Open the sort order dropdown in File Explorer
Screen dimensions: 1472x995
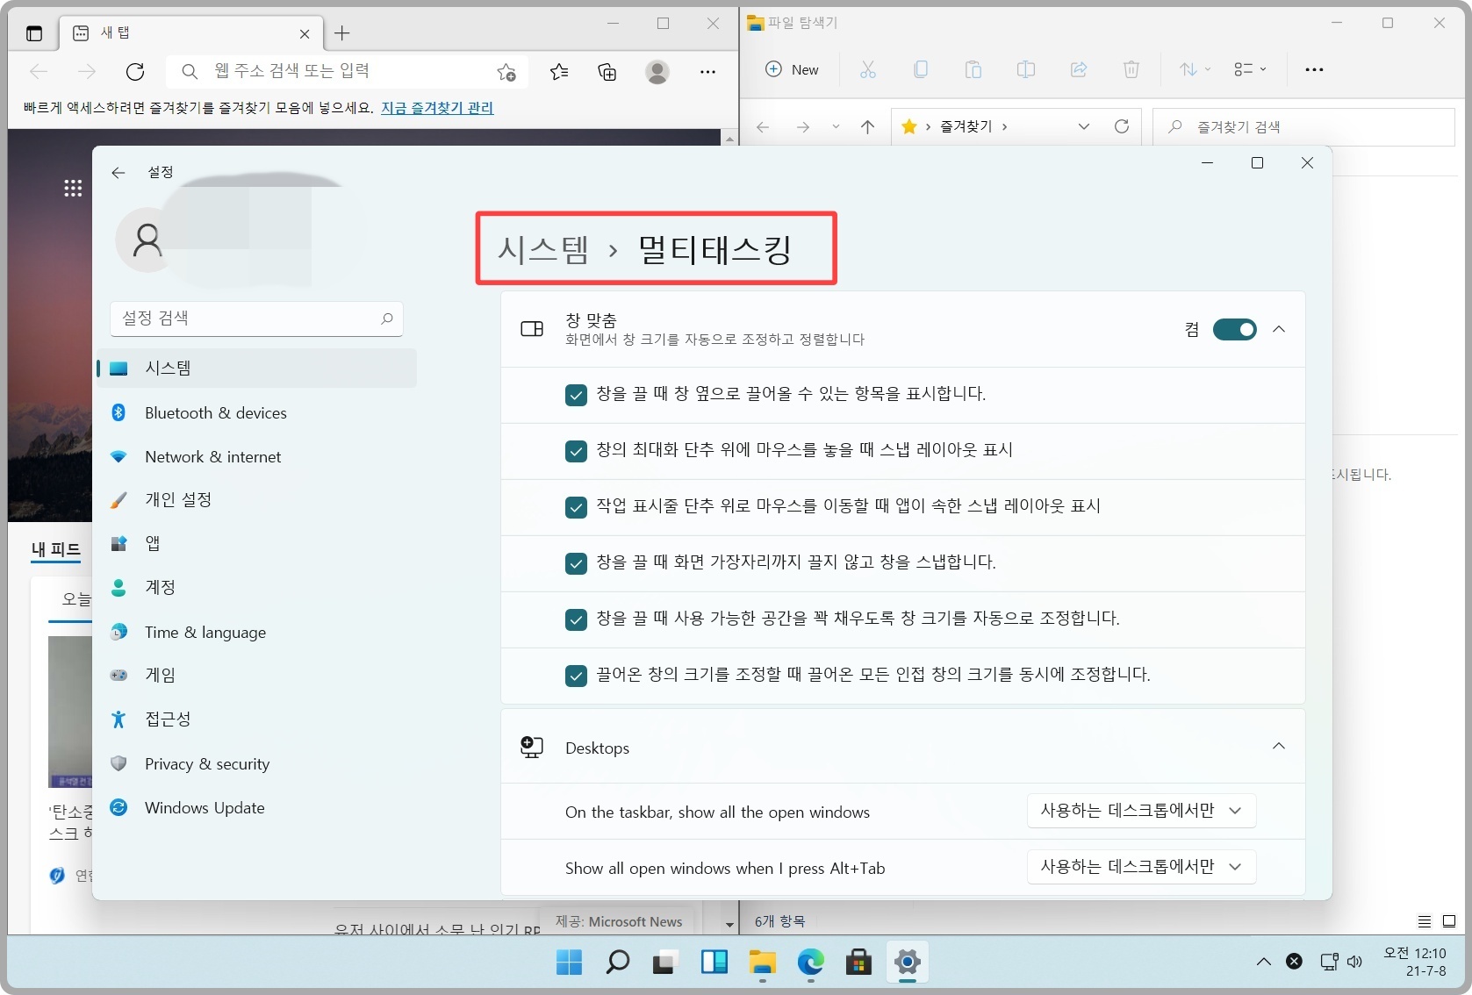(1195, 69)
